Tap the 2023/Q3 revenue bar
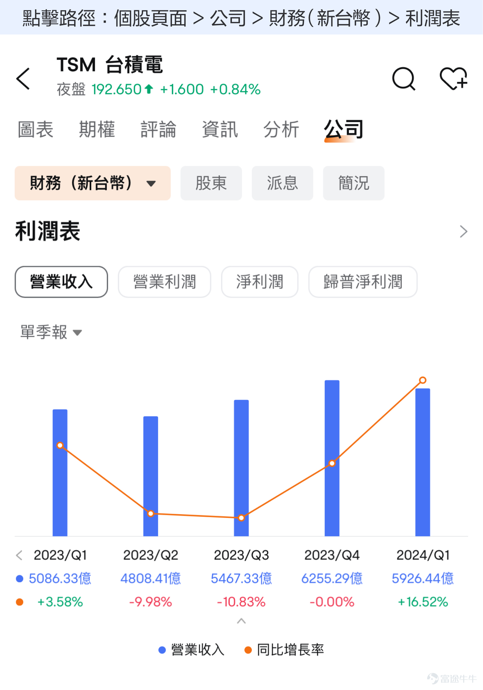 [241, 468]
